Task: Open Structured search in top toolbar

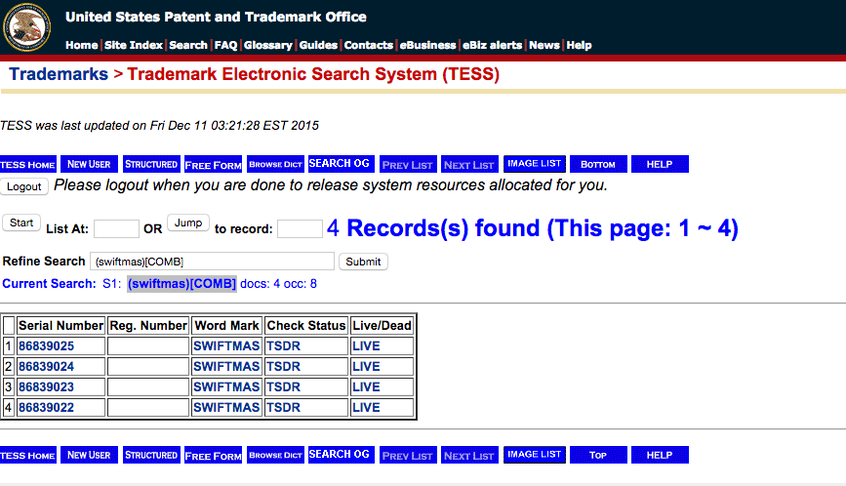Action: pos(151,164)
